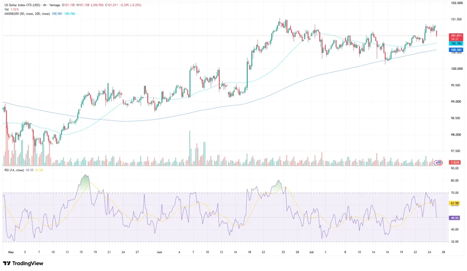
Task: Click the 40.00 RSI axis label
Action: 455,229
